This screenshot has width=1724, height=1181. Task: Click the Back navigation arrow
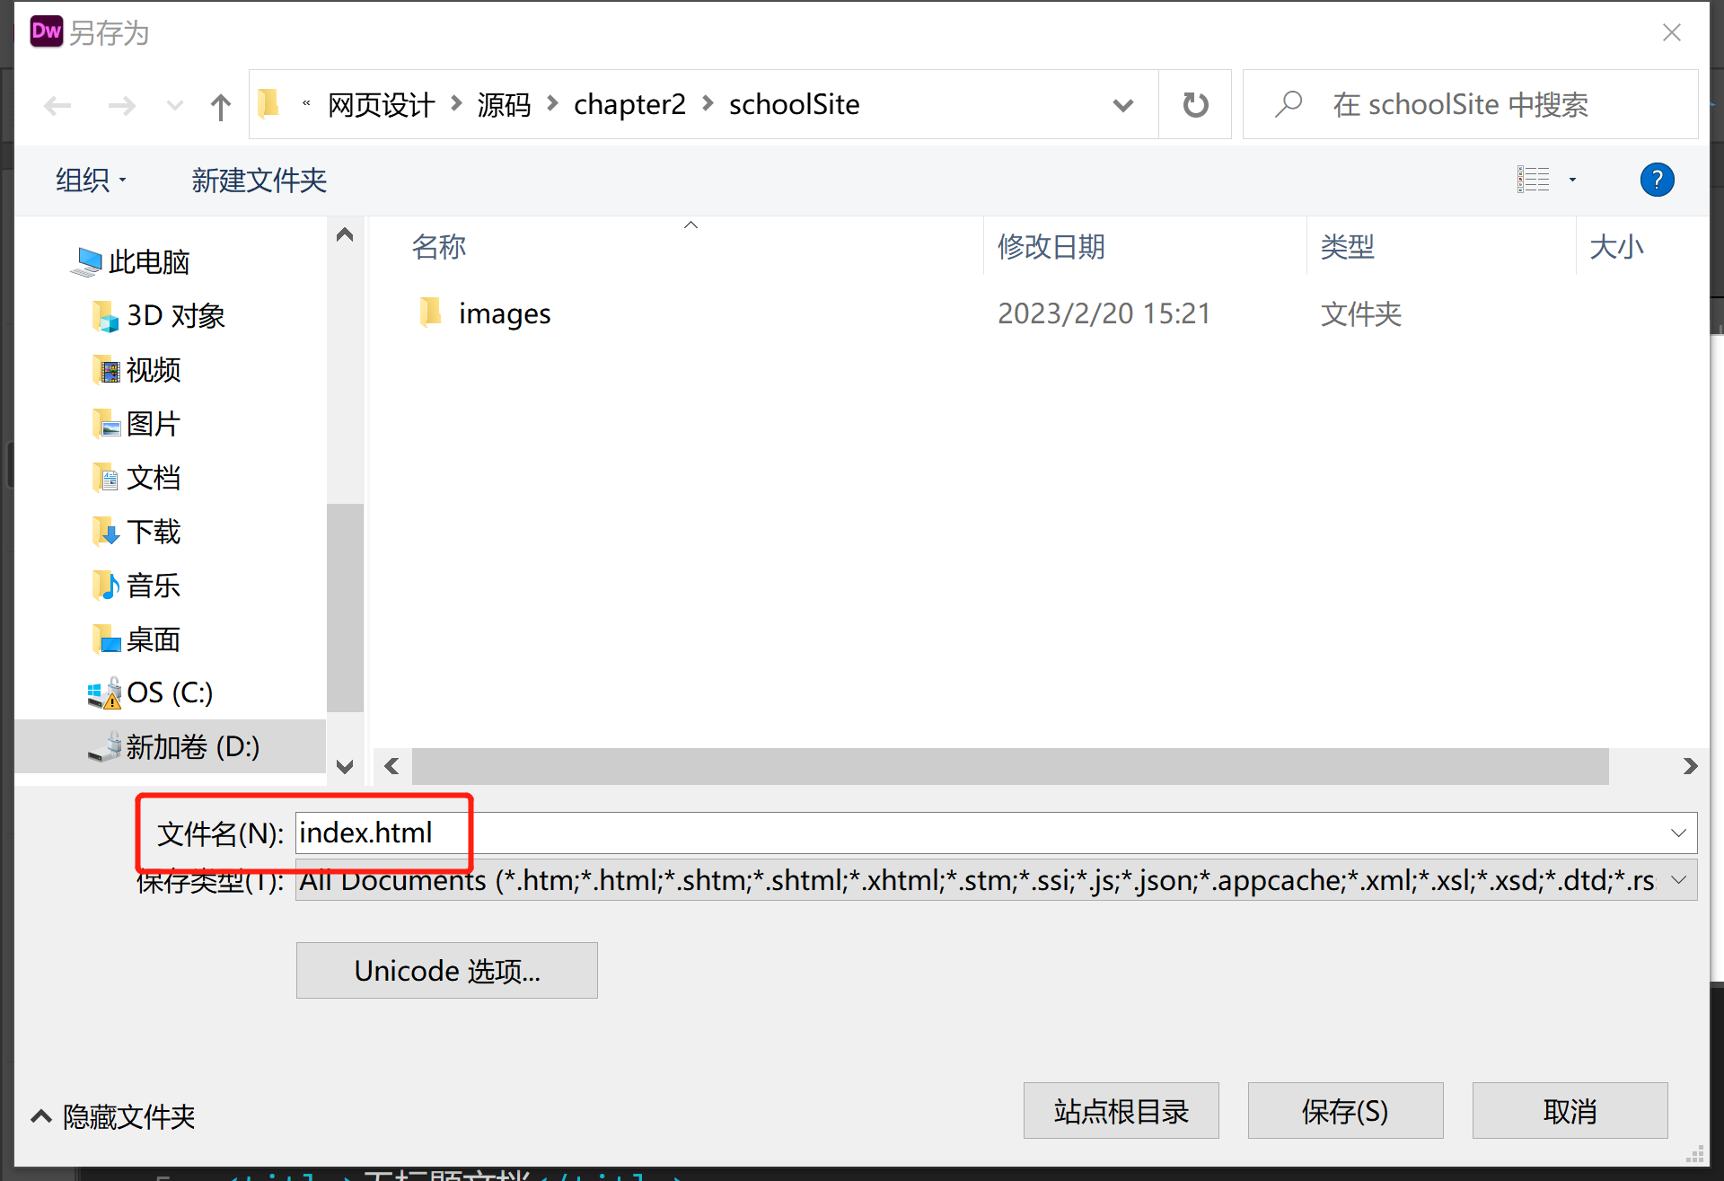[57, 106]
